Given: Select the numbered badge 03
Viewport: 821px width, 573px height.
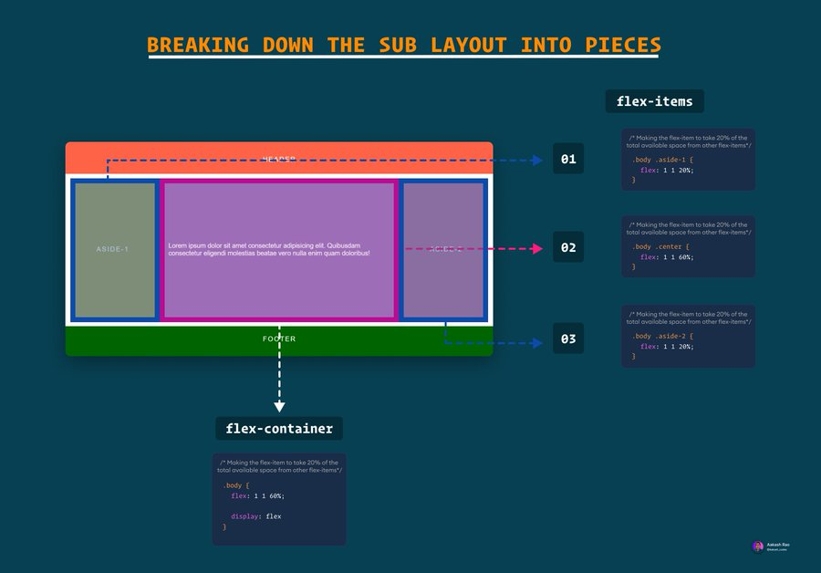Looking at the screenshot, I should (x=567, y=339).
